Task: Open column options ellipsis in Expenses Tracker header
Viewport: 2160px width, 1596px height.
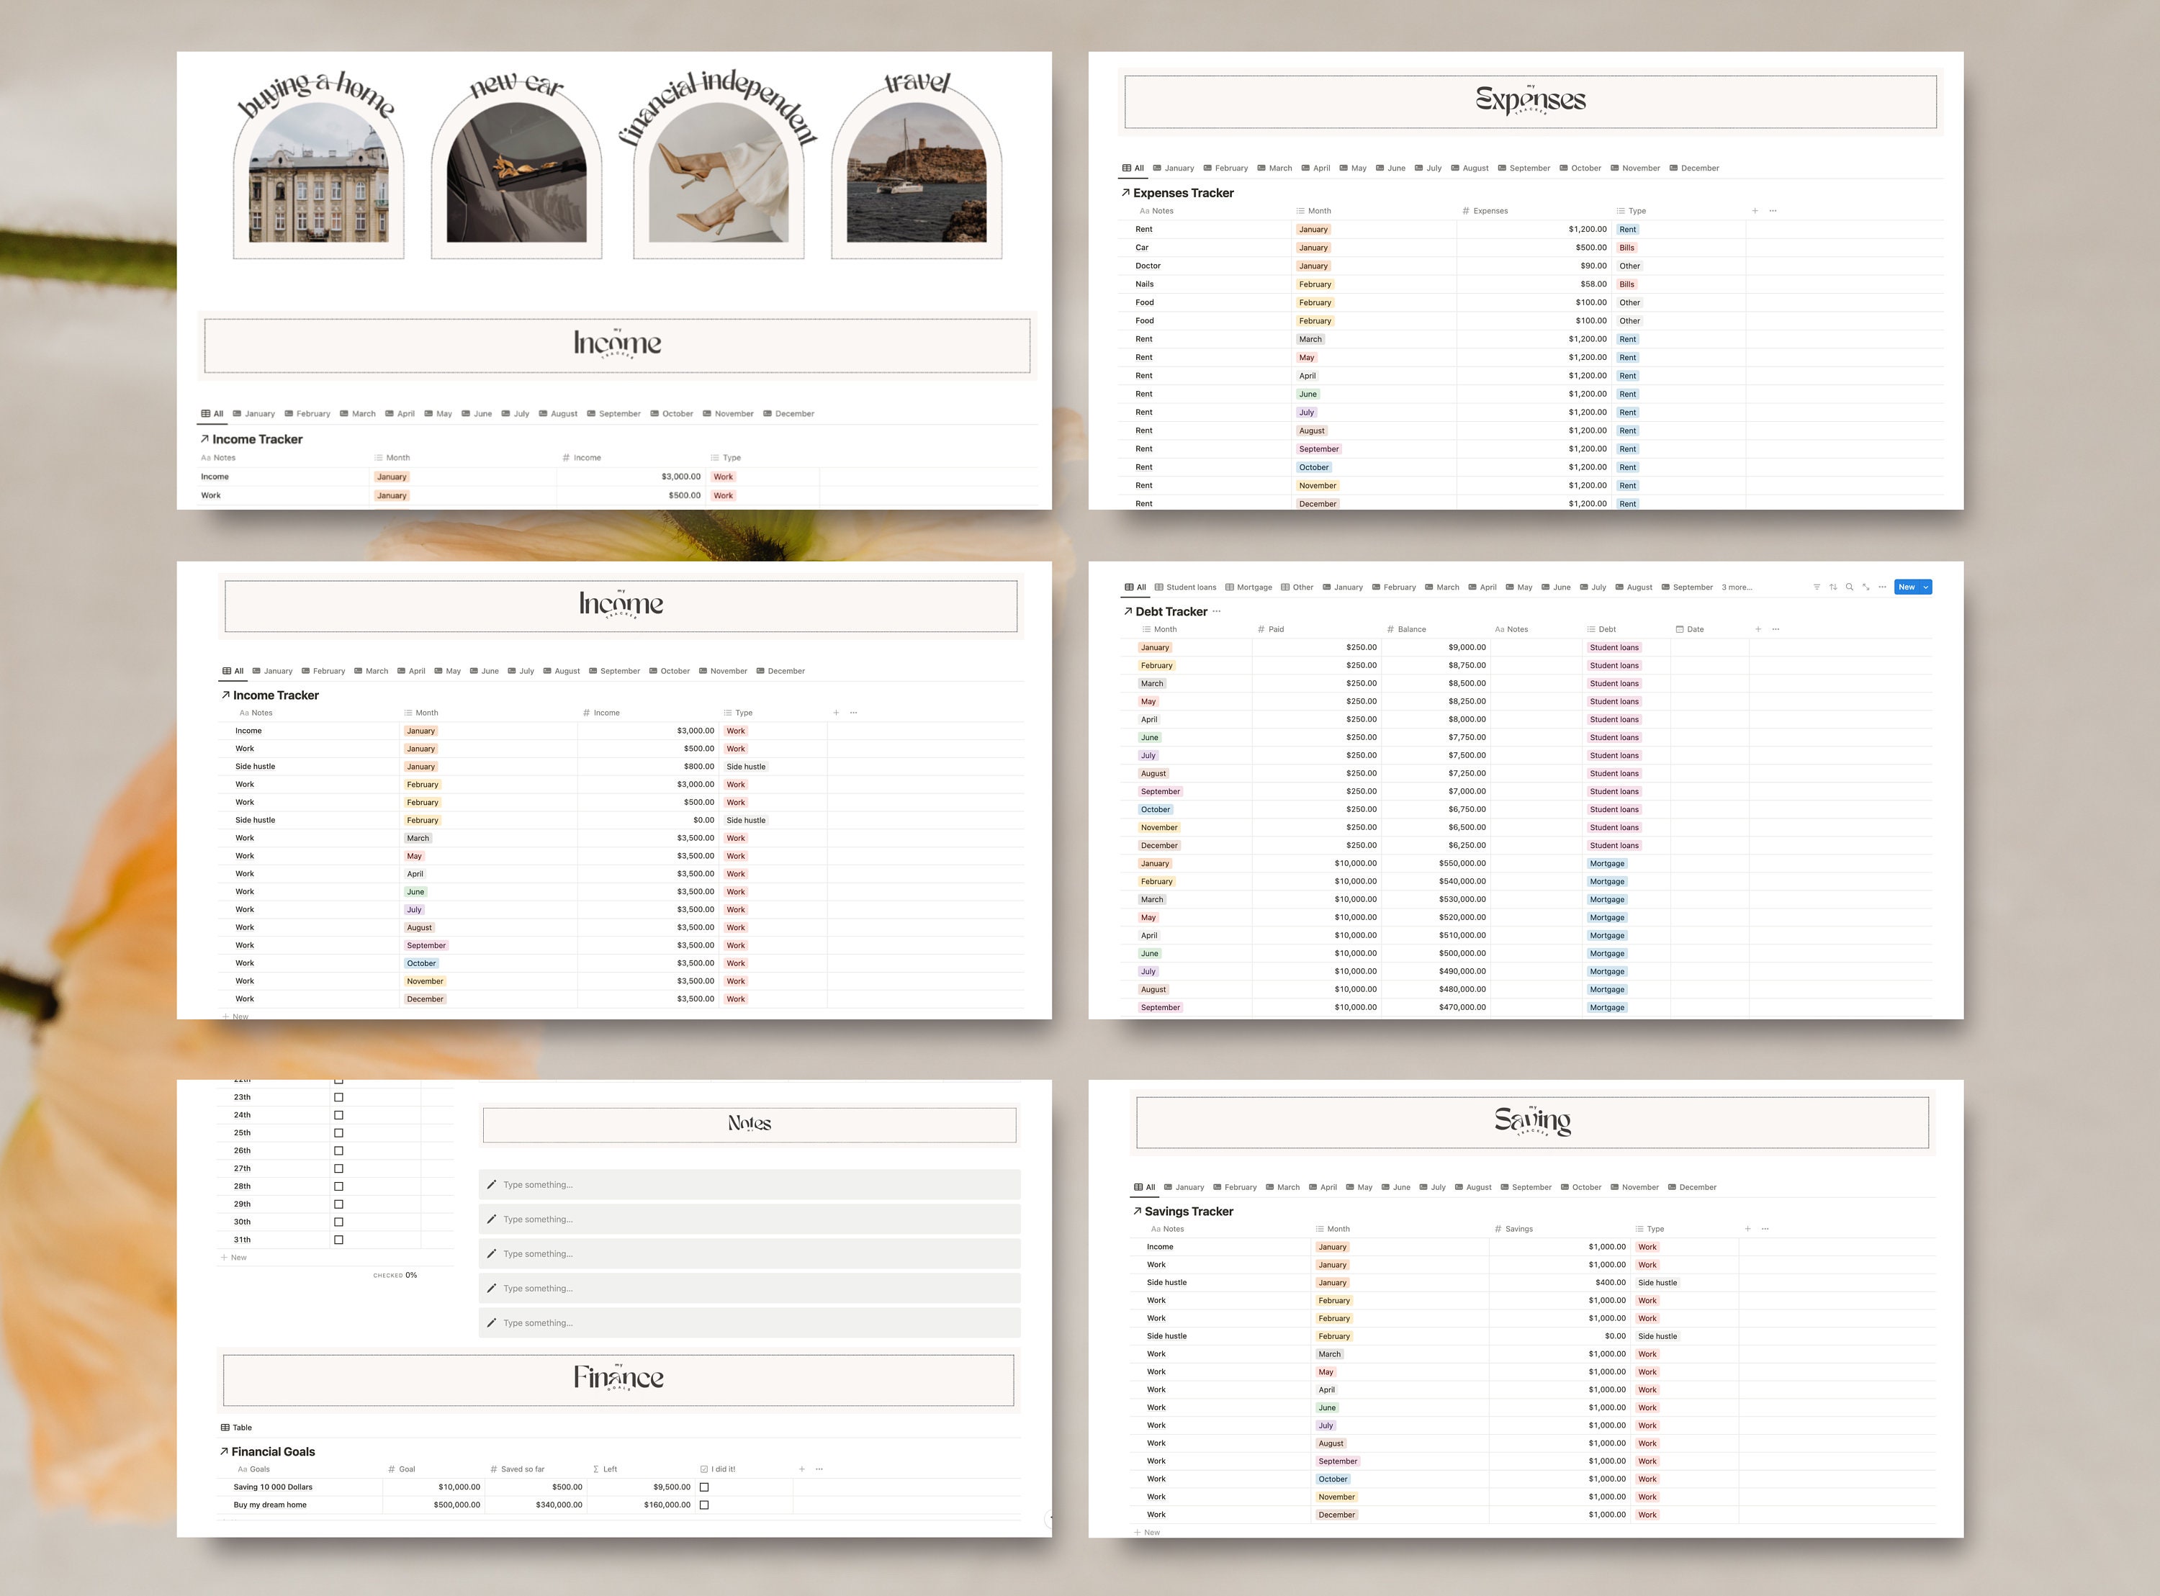Action: (1773, 211)
